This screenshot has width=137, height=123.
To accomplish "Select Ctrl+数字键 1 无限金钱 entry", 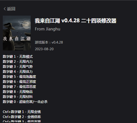I will [22, 112].
